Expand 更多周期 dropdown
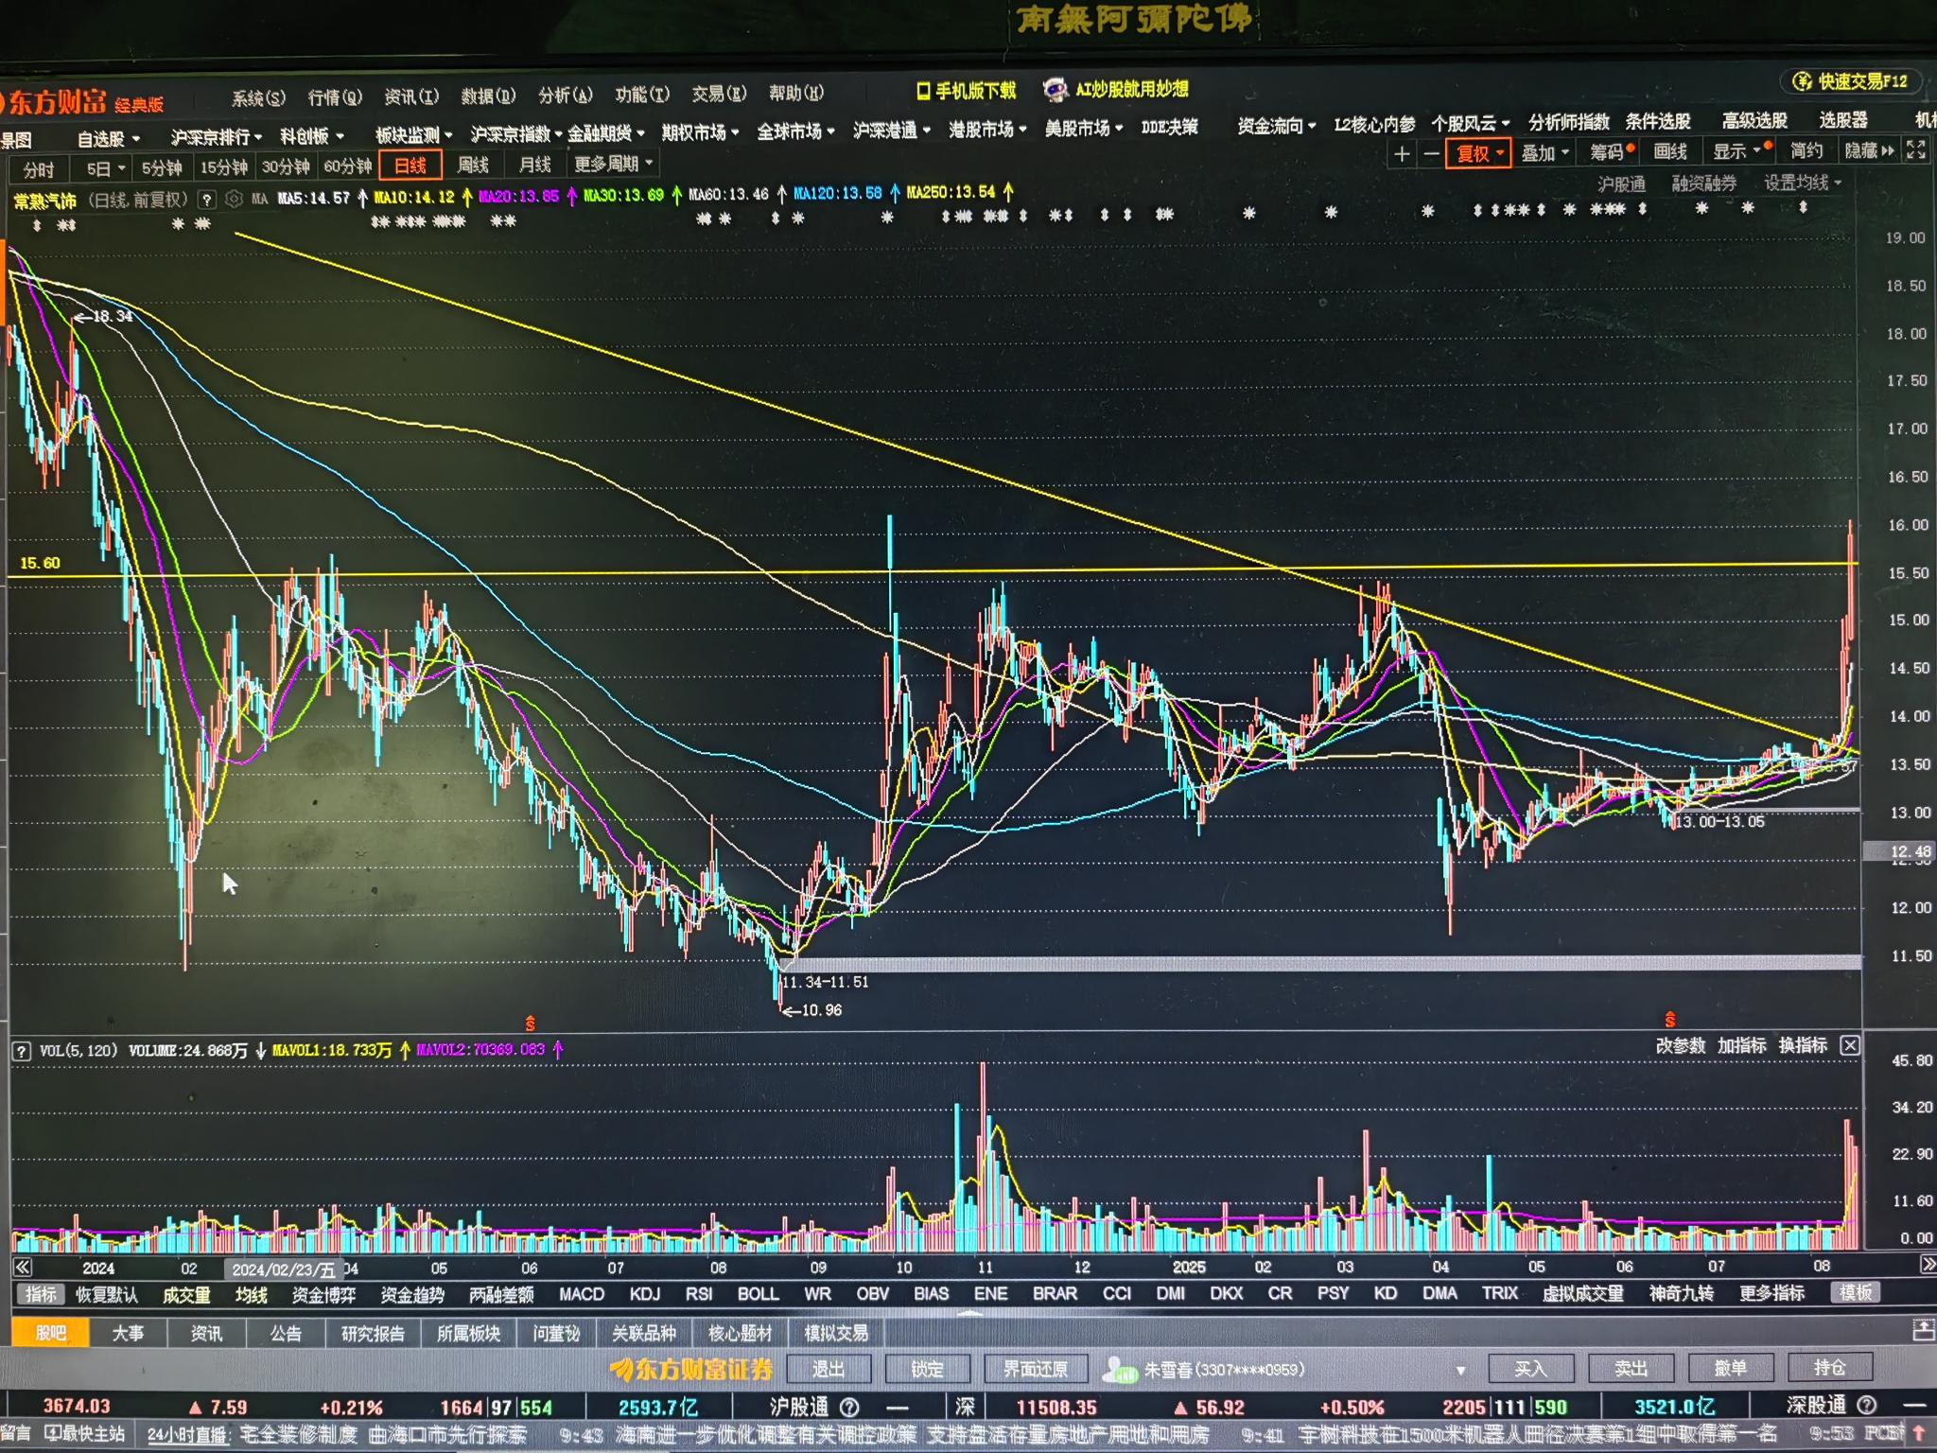Viewport: 1937px width, 1453px height. 613,164
